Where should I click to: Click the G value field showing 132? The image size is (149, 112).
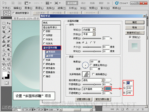click(130, 88)
